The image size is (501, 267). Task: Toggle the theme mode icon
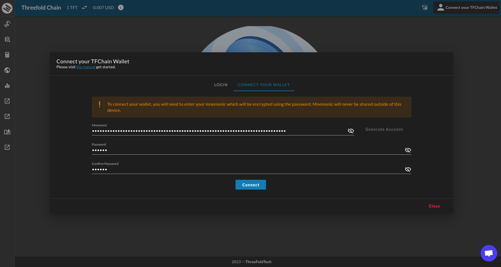click(x=425, y=7)
